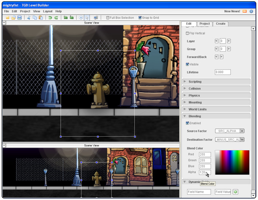Click the New News! link
The width and height of the screenshot is (258, 200).
(232, 12)
